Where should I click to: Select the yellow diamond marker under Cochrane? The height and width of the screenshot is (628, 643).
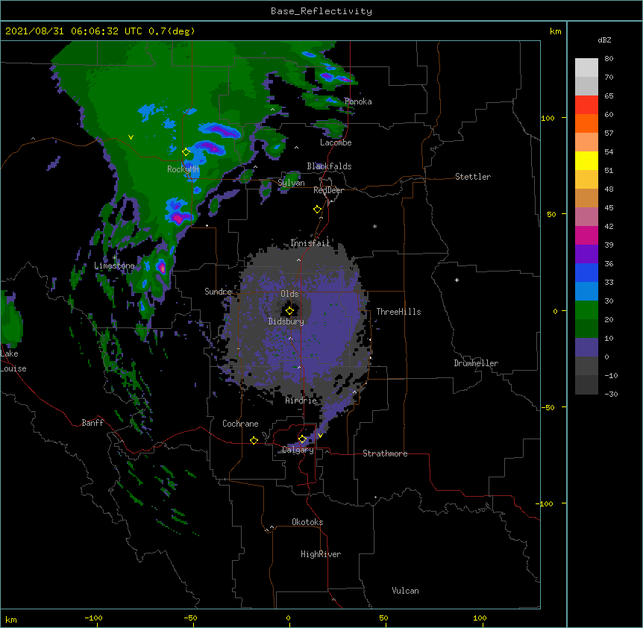(x=254, y=440)
